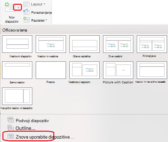
Task: Select the Naslov in navpično besedilo thumbnail
Action: pos(152,70)
